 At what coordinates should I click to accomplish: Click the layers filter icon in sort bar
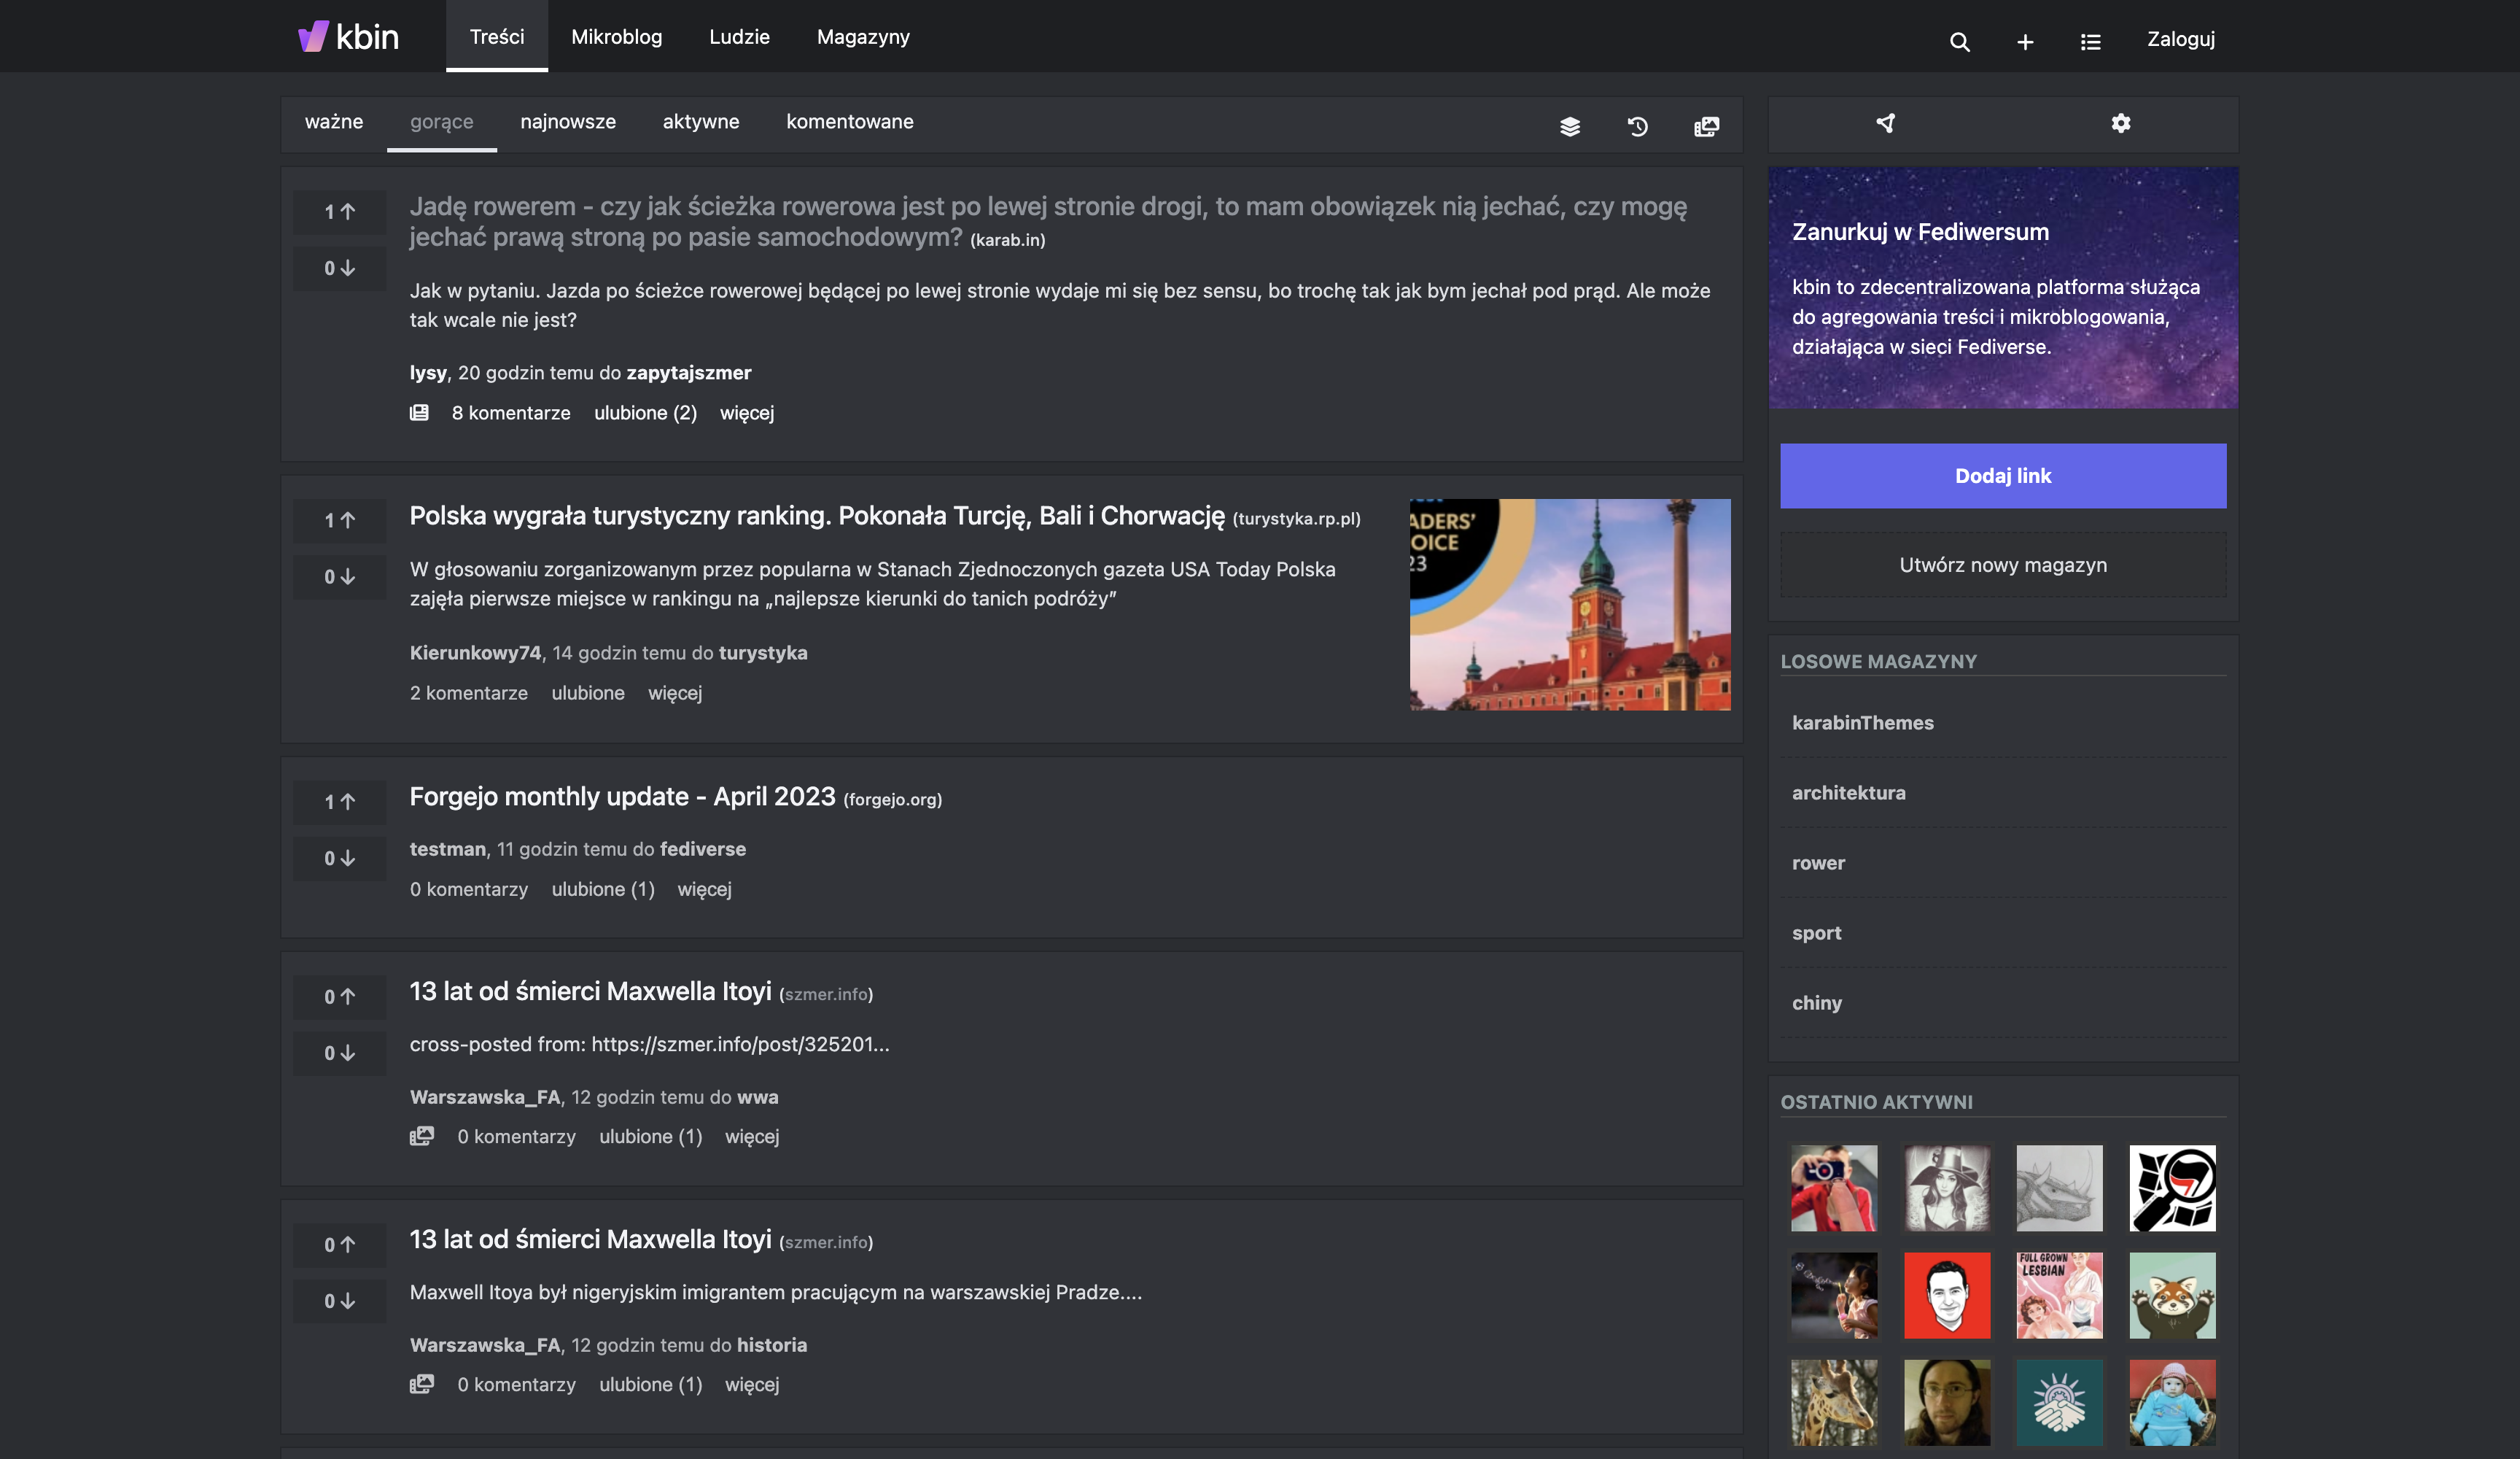coord(1570,126)
